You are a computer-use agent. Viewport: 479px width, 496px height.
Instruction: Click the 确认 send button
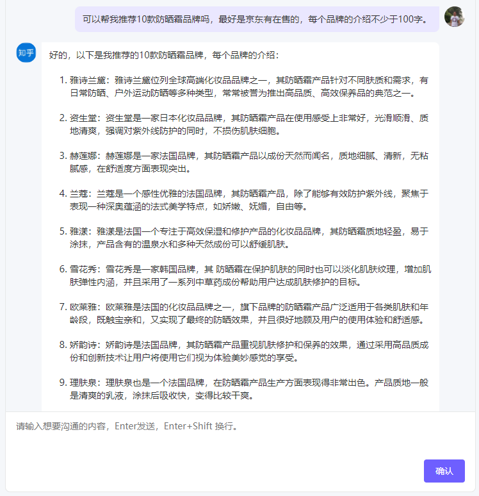444,471
